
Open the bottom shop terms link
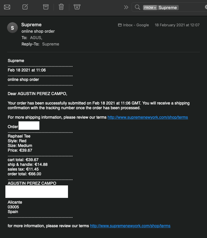click(x=130, y=226)
